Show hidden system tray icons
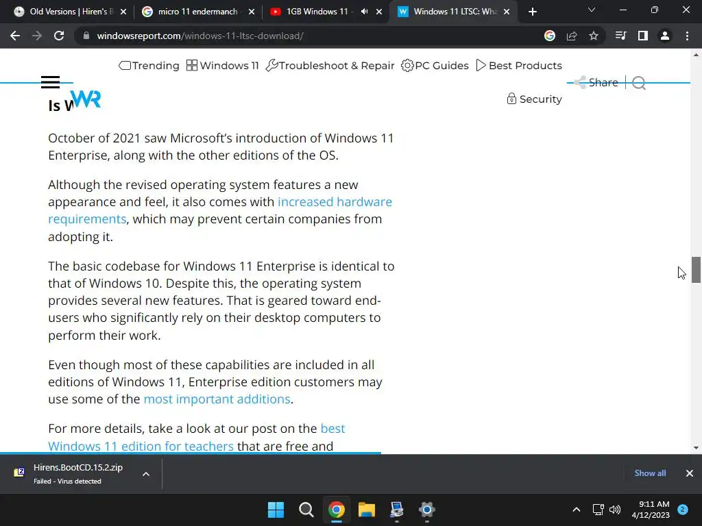Image resolution: width=702 pixels, height=526 pixels. (x=577, y=510)
